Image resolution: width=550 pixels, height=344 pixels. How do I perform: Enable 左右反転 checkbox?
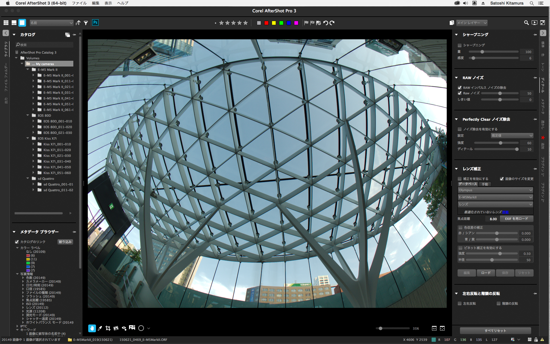click(x=459, y=304)
